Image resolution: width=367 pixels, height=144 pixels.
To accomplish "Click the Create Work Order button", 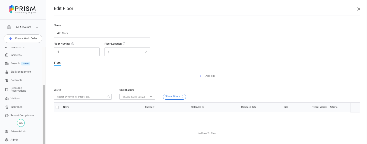I will pyautogui.click(x=23, y=39).
